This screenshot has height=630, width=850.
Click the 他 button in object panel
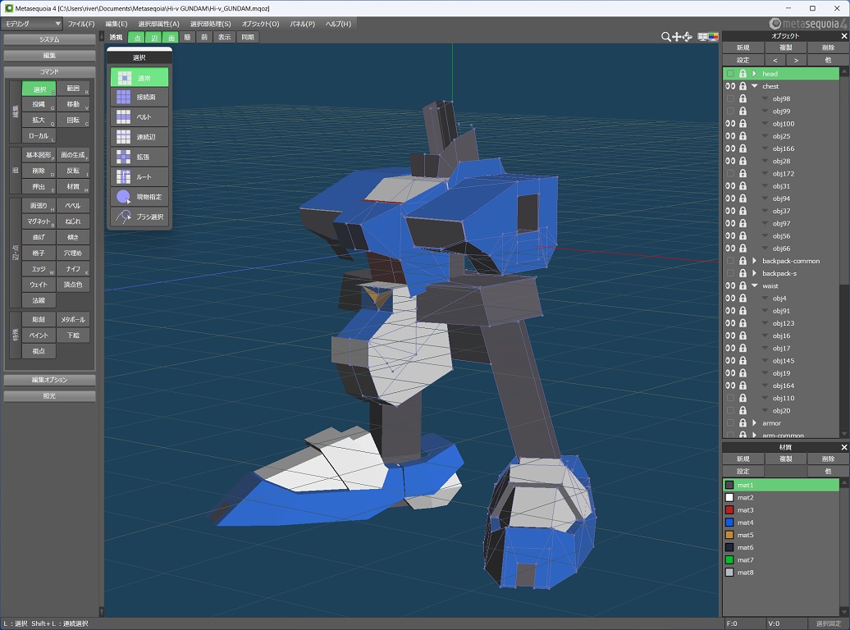[828, 60]
